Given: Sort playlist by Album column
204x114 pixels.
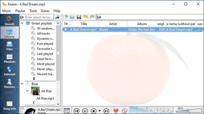Looking at the screenshot, I should pyautogui.click(x=142, y=24).
